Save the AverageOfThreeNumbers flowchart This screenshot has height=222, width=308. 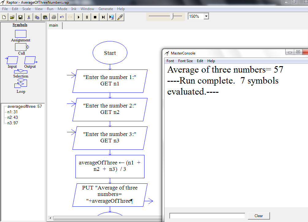point(20,17)
